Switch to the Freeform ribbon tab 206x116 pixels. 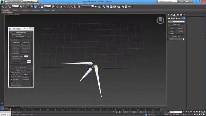coord(15,10)
